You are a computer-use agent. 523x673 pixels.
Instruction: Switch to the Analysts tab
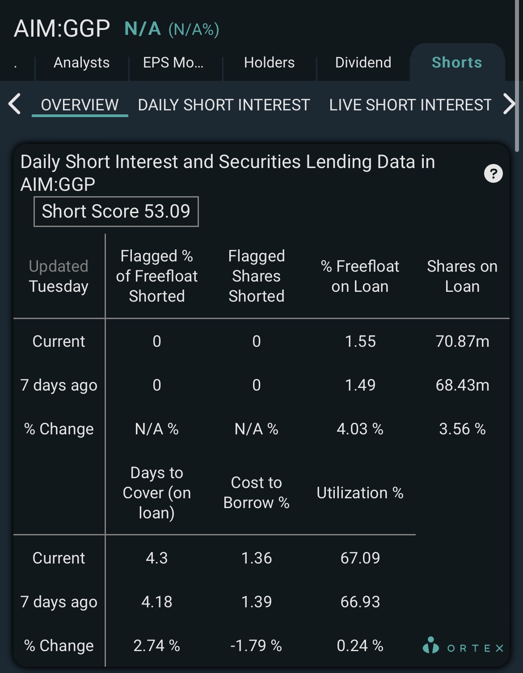pyautogui.click(x=81, y=63)
